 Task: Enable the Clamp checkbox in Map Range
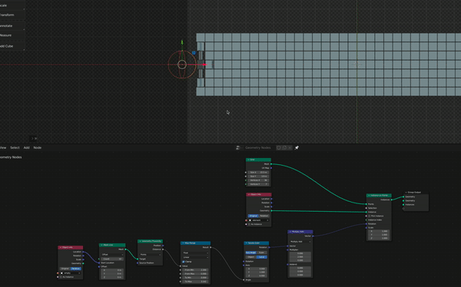point(184,262)
